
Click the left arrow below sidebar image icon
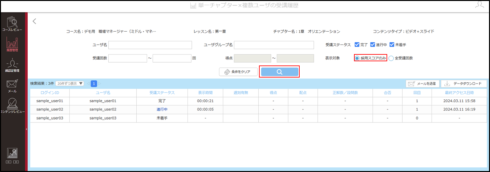[x=9, y=162]
